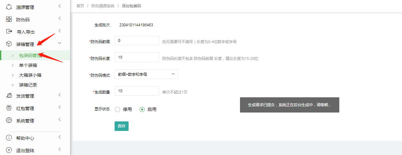Click the 发货管理 forklift icon
This screenshot has width=402, height=155.
pyautogui.click(x=9, y=96)
